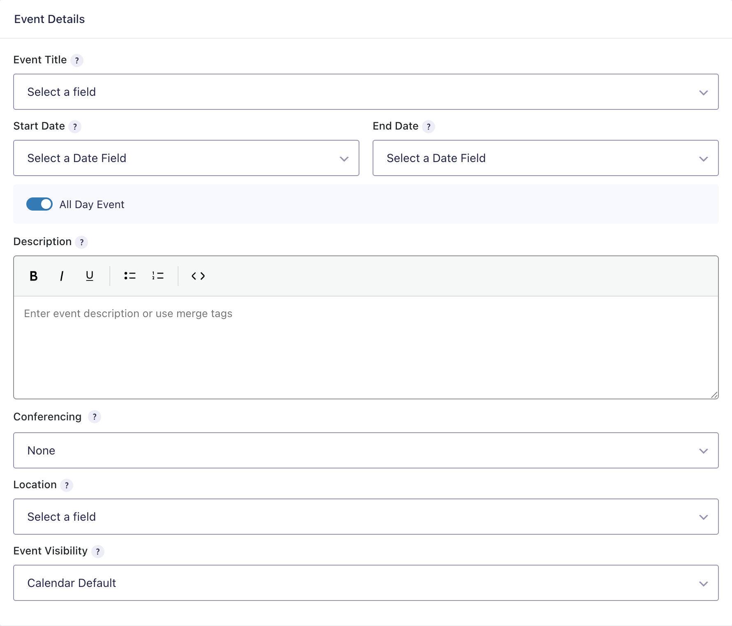The height and width of the screenshot is (626, 732).
Task: Disable the All Day Event toggle
Action: (39, 204)
